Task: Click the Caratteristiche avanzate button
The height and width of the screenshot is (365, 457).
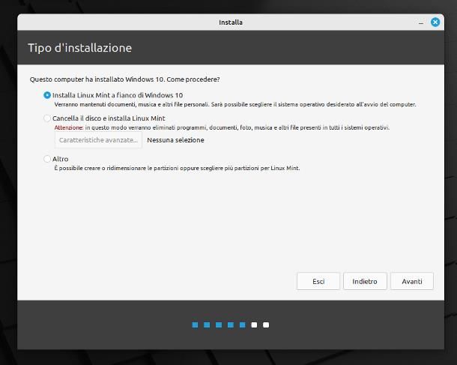Action: [98, 140]
